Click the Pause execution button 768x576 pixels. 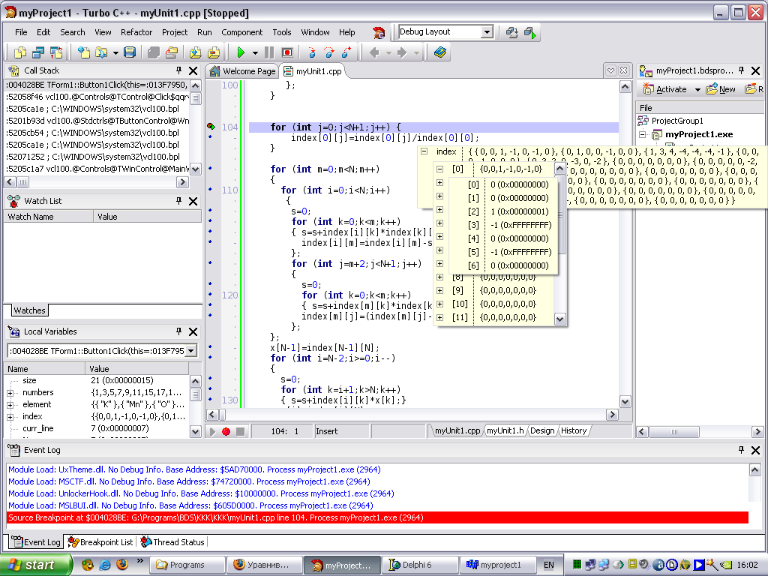tap(269, 52)
